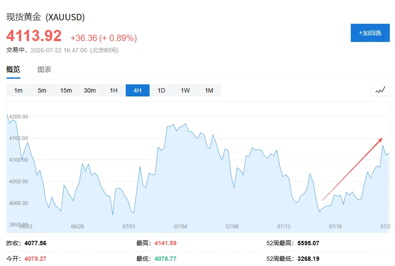Click the 4200.00 price axis label
The image size is (395, 266).
pyautogui.click(x=19, y=116)
